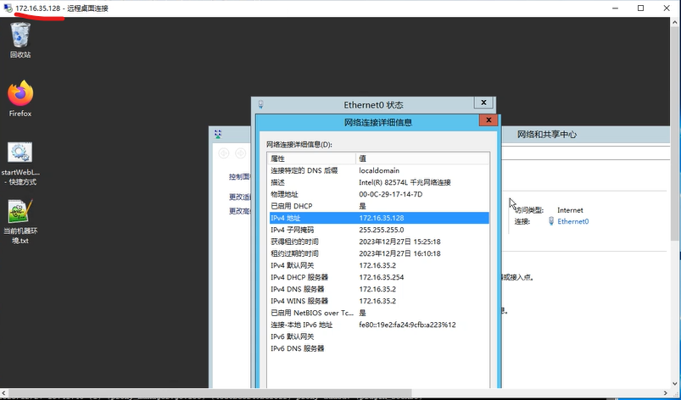Open the Recycle Bin desktop icon
This screenshot has height=400, width=681.
tap(20, 40)
